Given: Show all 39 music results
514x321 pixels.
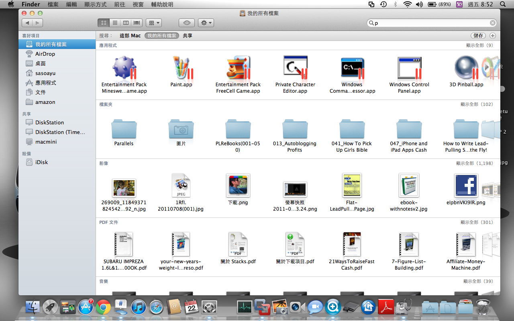Looking at the screenshot, I should 478,281.
